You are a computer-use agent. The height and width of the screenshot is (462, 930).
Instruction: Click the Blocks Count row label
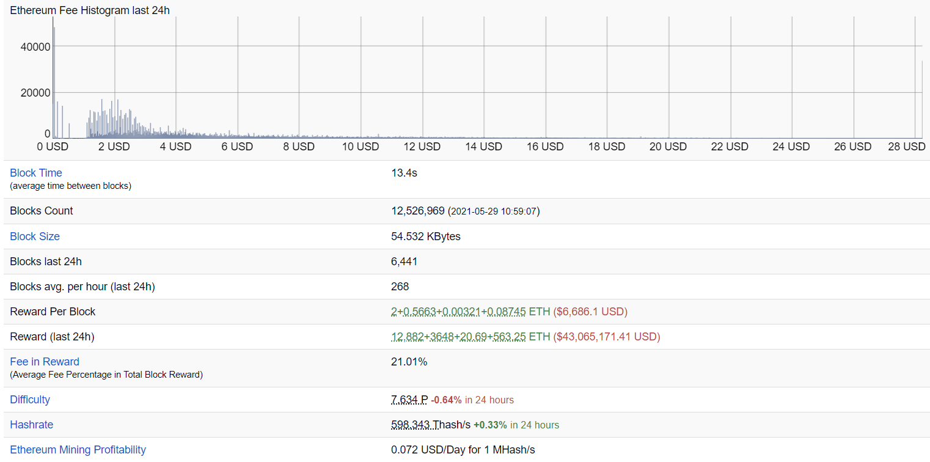click(x=42, y=211)
